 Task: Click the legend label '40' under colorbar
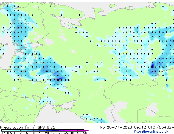pyautogui.click(x=72, y=133)
